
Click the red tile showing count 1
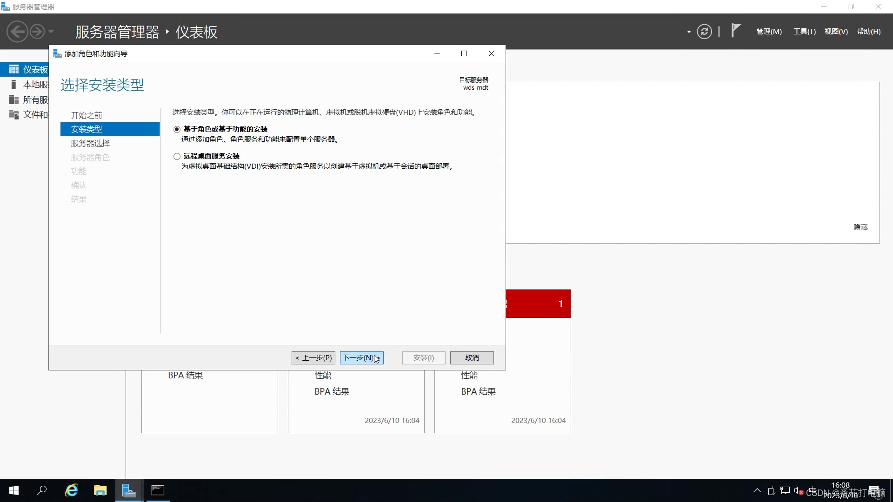click(538, 304)
